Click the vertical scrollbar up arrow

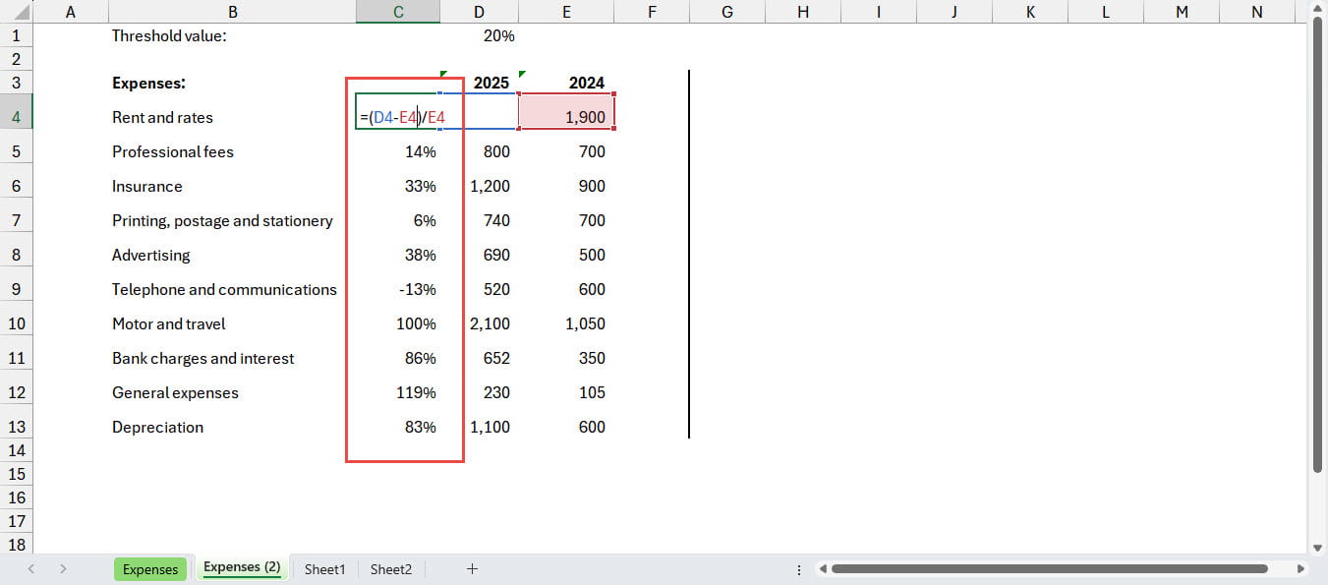[1318, 8]
